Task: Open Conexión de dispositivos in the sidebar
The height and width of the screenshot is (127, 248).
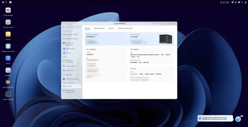Action: (x=72, y=44)
